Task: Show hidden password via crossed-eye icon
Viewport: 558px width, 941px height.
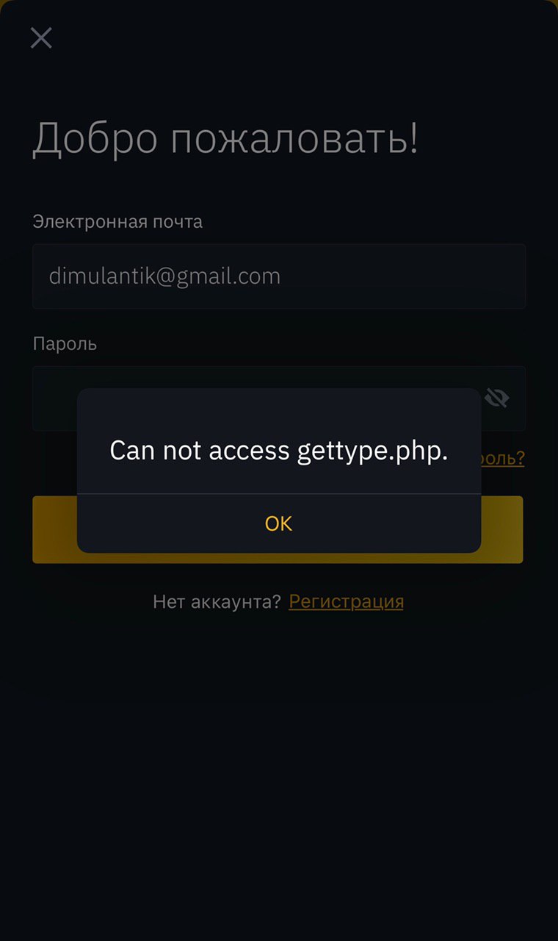Action: [x=497, y=398]
